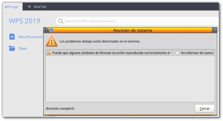This screenshot has height=121, width=223.
Task: Click the Cerrar button
Action: [205, 108]
